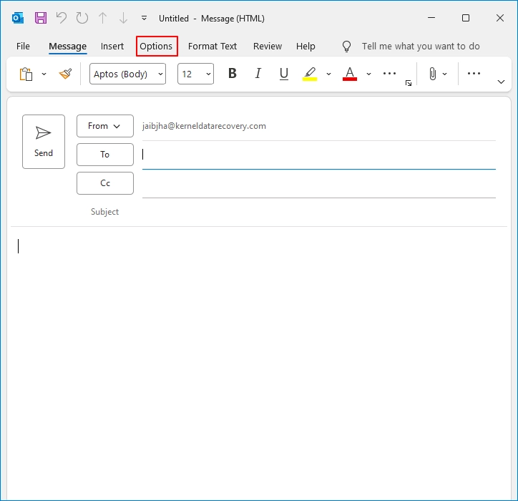The width and height of the screenshot is (518, 501).
Task: Paste clipboard contents with Paste icon
Action: pos(26,74)
